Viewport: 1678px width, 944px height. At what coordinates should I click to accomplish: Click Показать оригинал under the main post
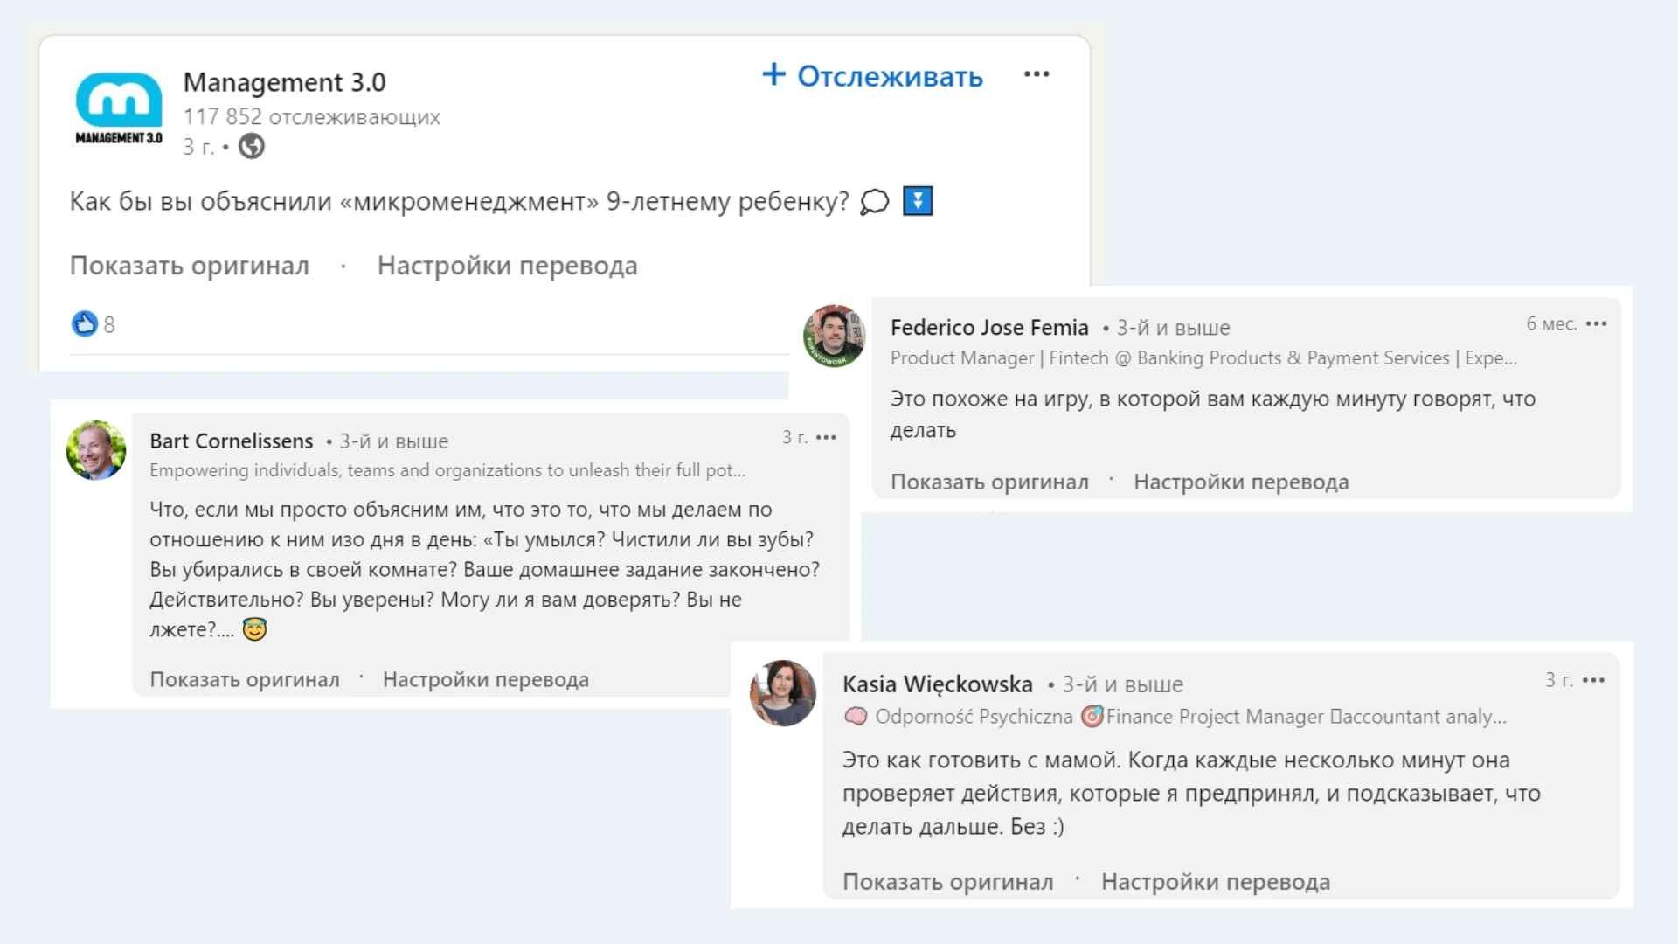(189, 266)
